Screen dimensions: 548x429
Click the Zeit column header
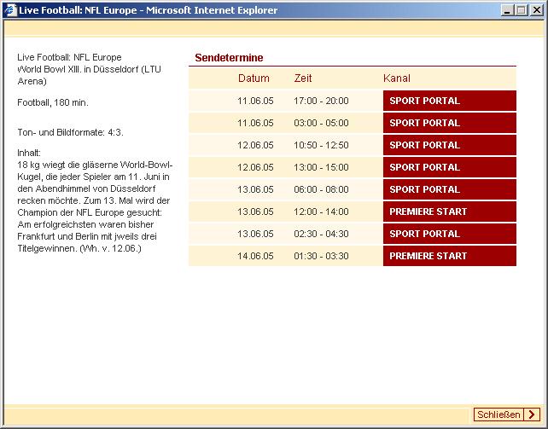pos(303,78)
